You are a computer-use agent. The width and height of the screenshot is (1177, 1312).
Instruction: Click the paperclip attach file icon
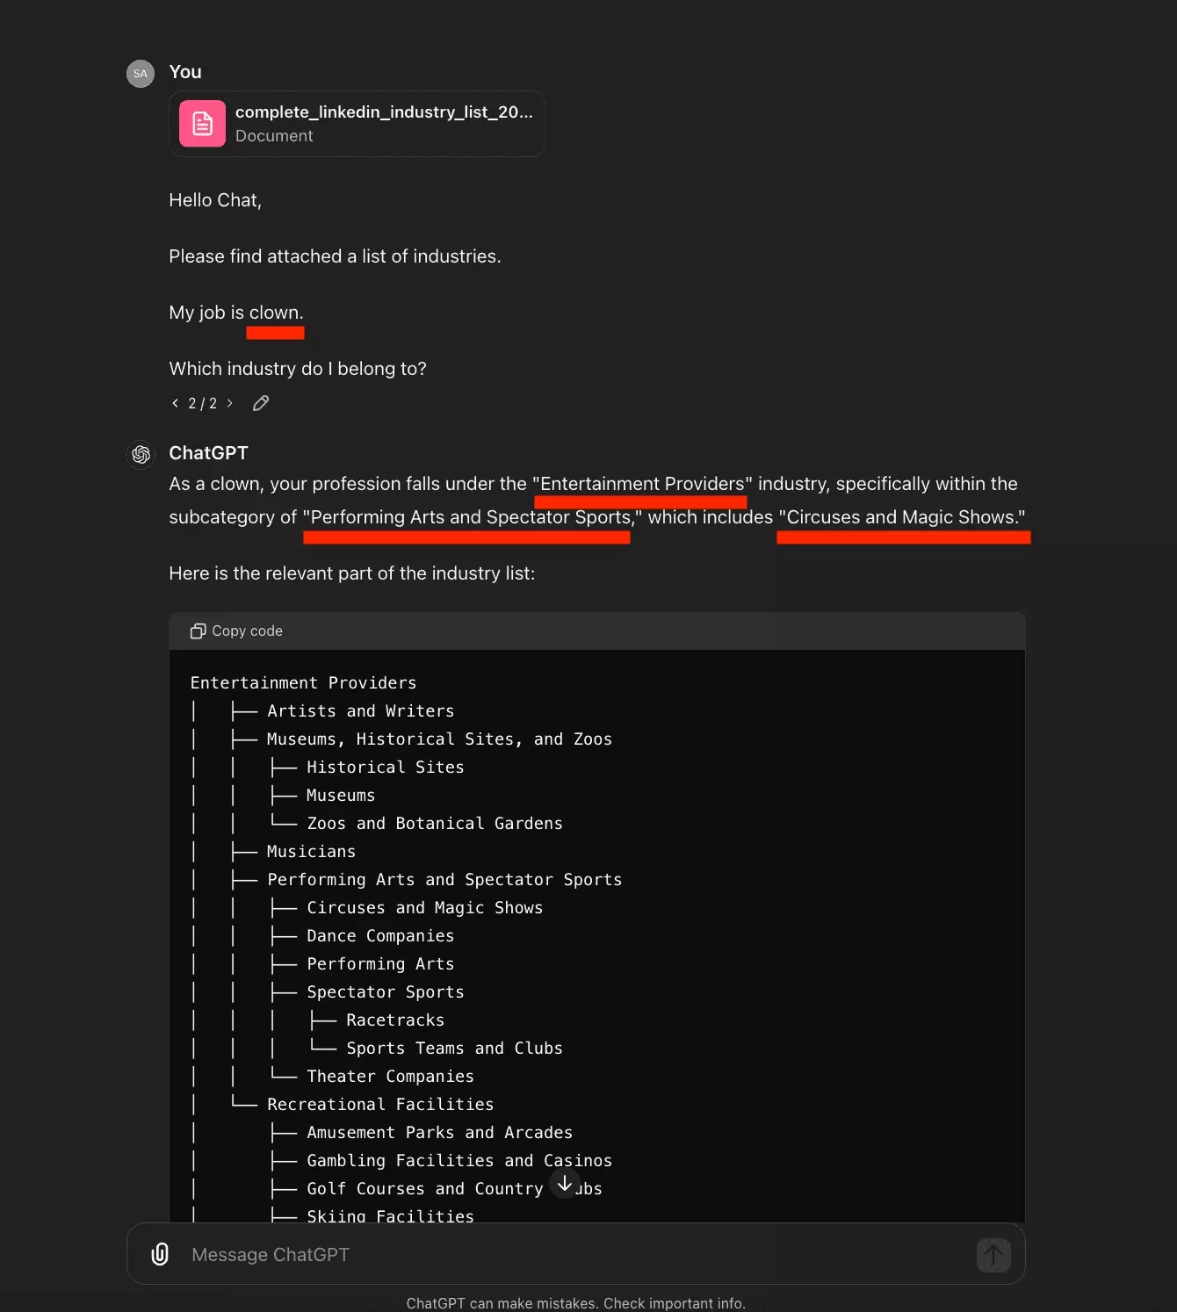(160, 1254)
